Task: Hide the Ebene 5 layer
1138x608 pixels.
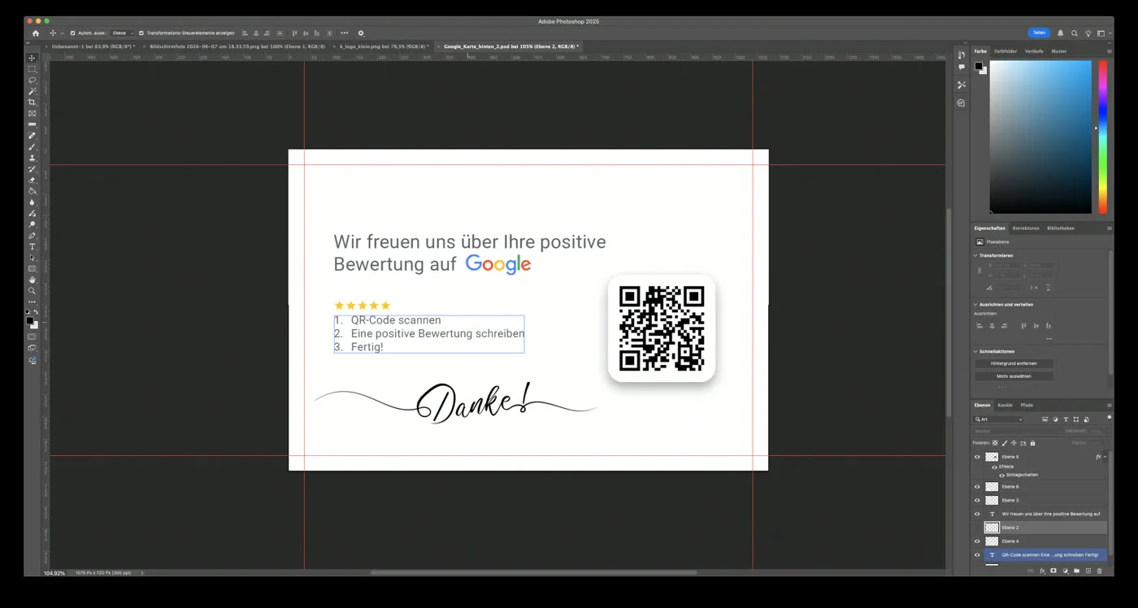Action: coord(977,457)
